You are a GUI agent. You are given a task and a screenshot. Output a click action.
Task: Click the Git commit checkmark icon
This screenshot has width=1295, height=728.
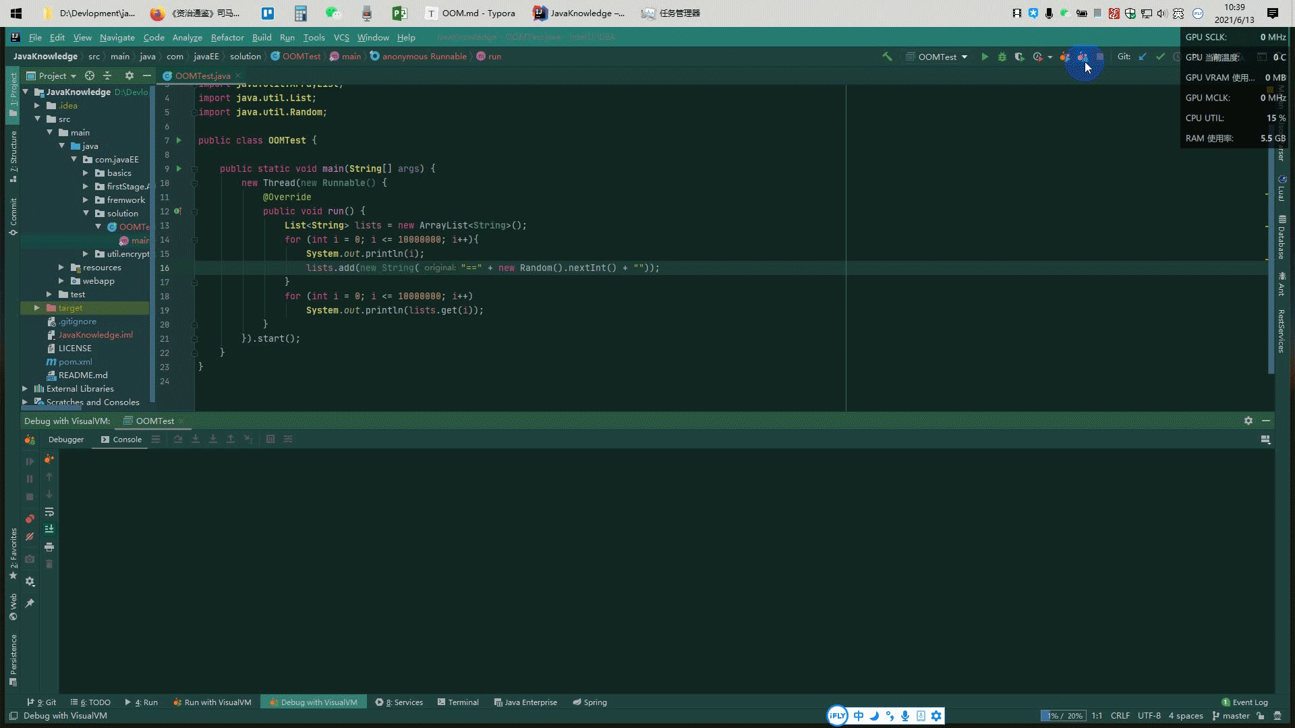pyautogui.click(x=1160, y=57)
